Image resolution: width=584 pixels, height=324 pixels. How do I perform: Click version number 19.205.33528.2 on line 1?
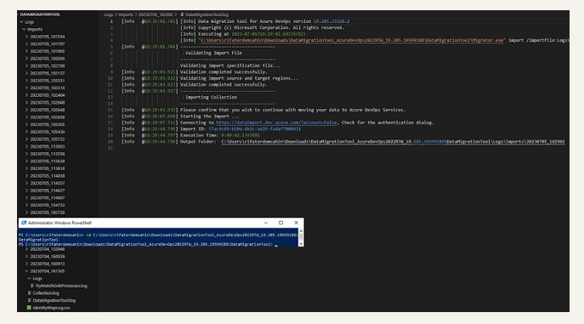click(332, 21)
